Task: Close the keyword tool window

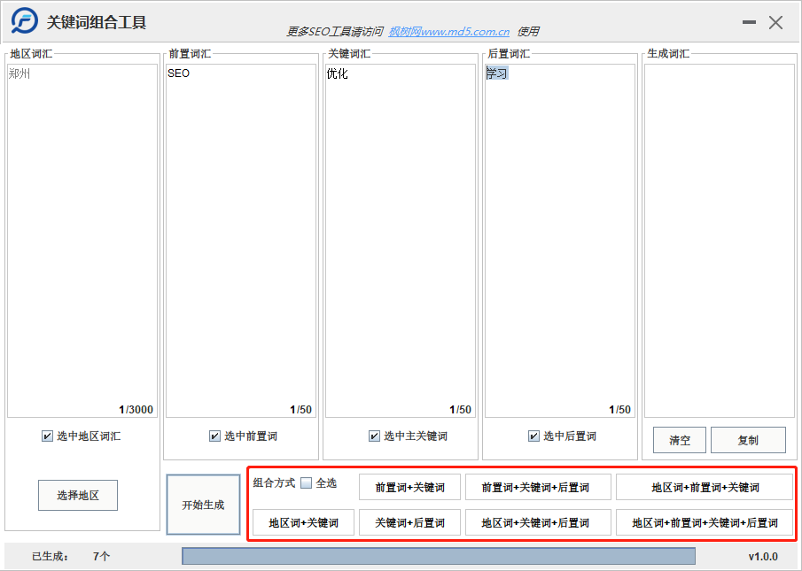Action: pyautogui.click(x=775, y=22)
